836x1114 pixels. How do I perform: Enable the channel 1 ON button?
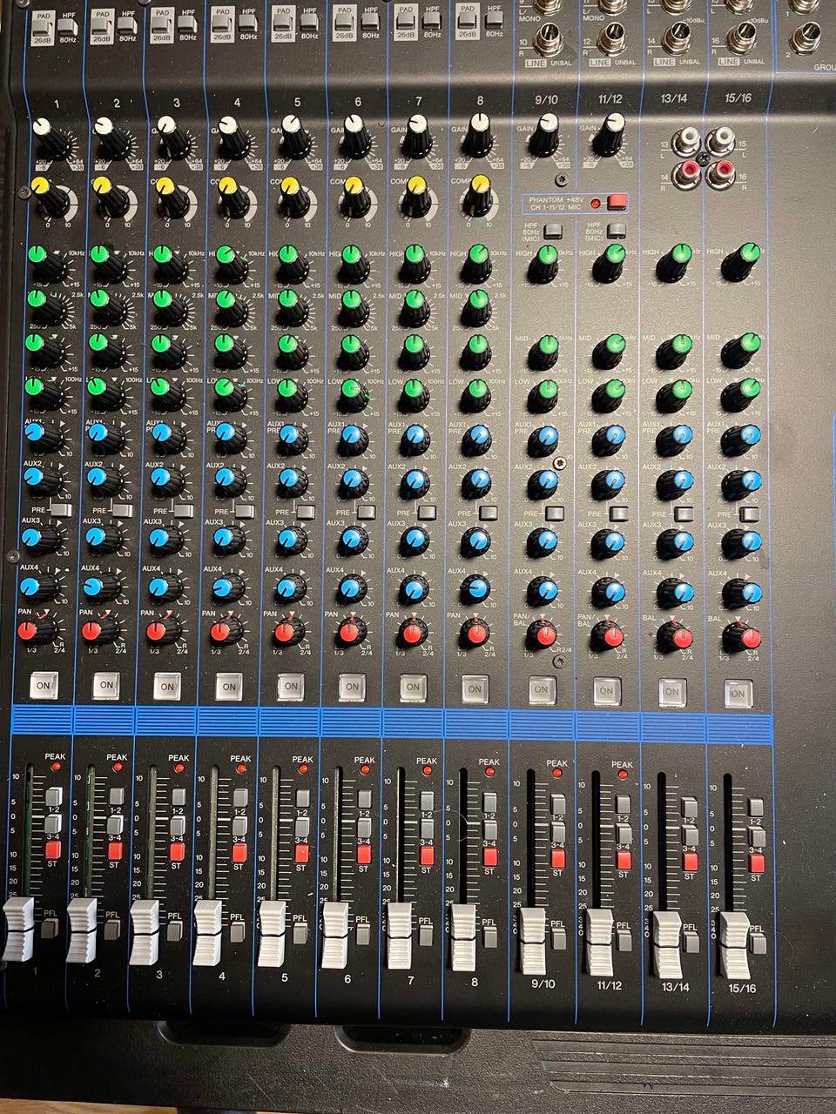43,685
